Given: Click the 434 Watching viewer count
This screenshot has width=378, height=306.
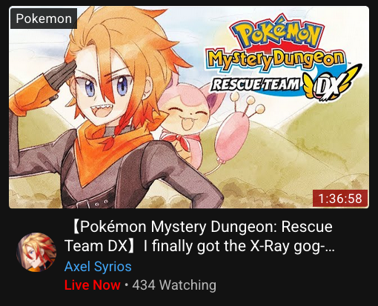Looking at the screenshot, I should 174,285.
